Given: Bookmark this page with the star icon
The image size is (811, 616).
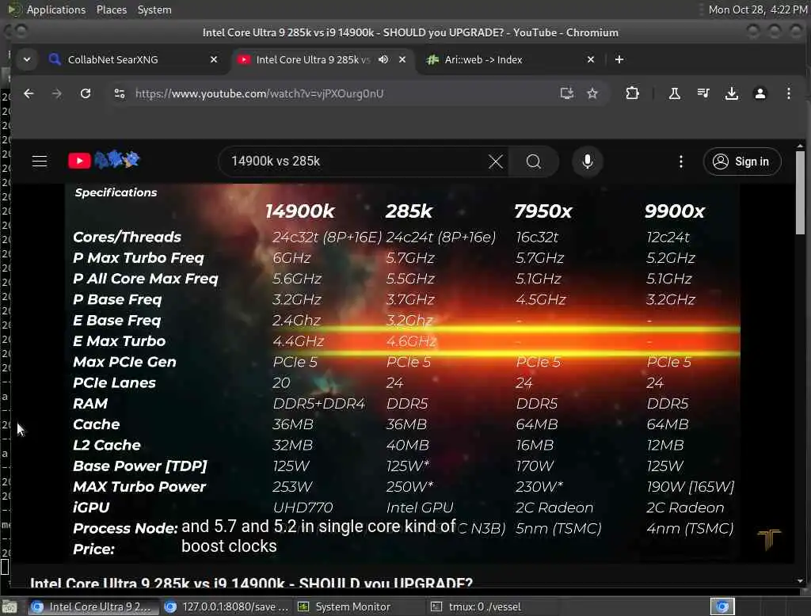Looking at the screenshot, I should pos(592,93).
